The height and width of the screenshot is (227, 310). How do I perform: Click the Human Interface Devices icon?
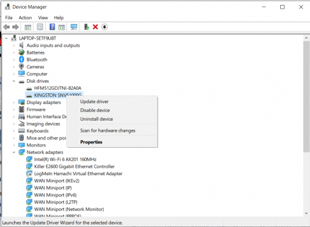tap(22, 116)
